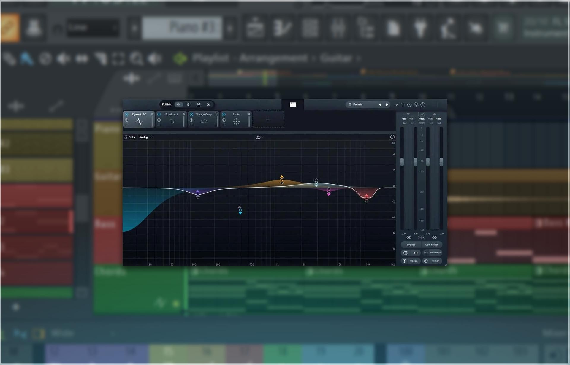Click the Bypass button
This screenshot has height=365, width=570.
[411, 245]
